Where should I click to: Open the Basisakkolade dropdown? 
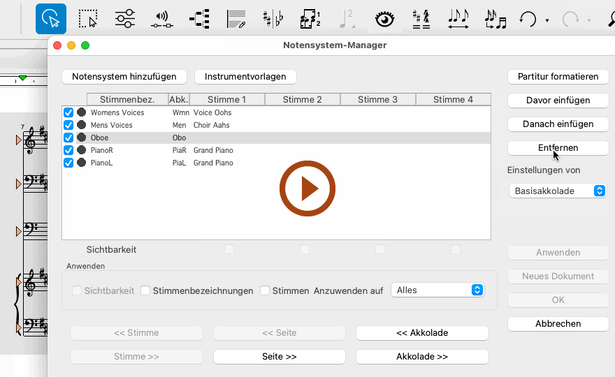pyautogui.click(x=558, y=191)
